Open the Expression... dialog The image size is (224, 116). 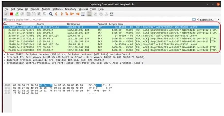click(x=207, y=20)
